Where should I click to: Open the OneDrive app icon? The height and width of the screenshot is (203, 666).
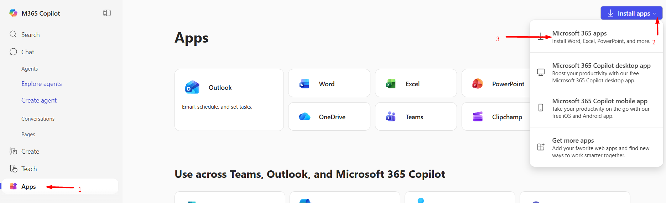pyautogui.click(x=305, y=117)
